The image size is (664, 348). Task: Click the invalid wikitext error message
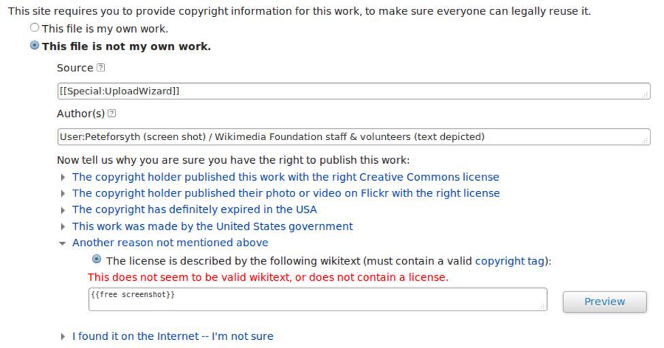[x=268, y=277]
